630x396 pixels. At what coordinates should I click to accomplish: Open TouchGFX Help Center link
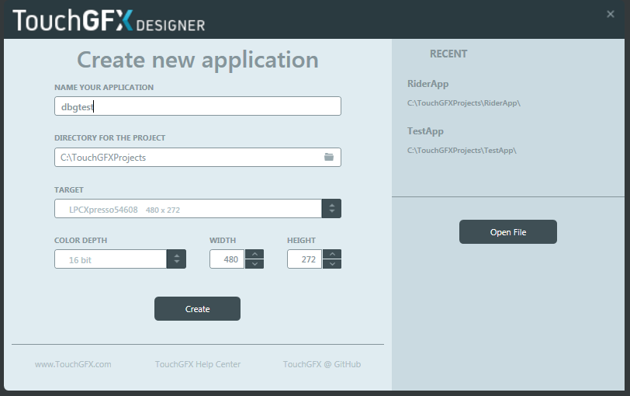[198, 364]
